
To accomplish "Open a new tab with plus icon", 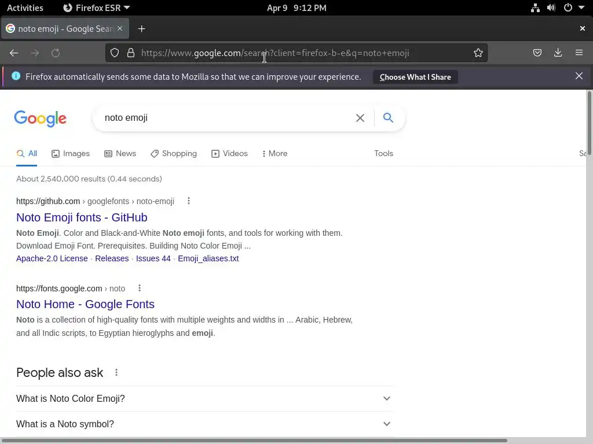I will tap(141, 29).
